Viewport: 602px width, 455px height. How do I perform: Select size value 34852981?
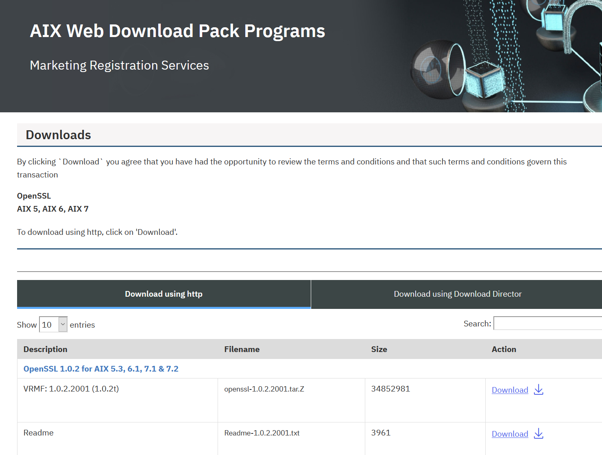[x=390, y=389]
